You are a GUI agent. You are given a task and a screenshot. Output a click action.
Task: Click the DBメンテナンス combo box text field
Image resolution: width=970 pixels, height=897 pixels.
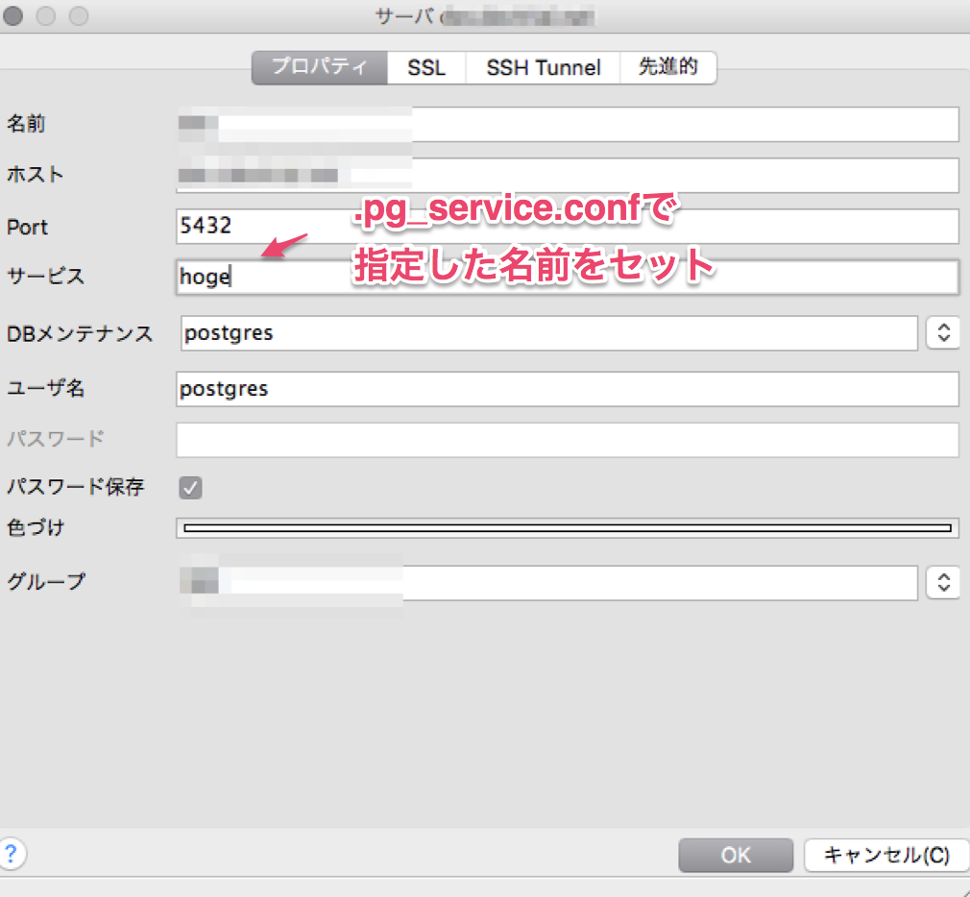[x=548, y=333]
